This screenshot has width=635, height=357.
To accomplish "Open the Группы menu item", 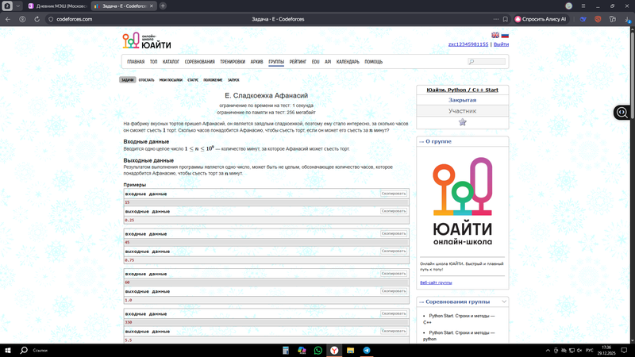I will (276, 62).
